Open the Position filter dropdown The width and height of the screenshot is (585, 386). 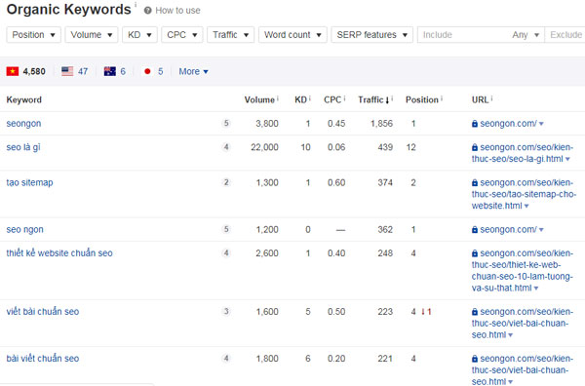(33, 35)
